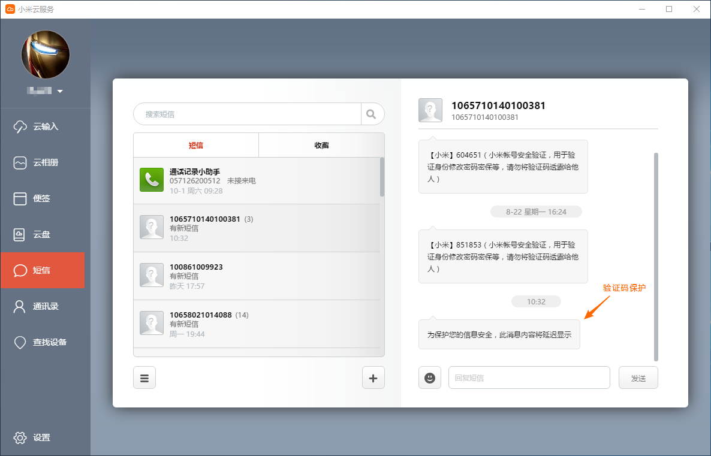Screen dimensions: 711x456
Task: Click the green phone call-log icon
Action: (x=152, y=180)
